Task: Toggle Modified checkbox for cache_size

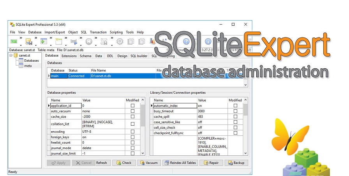Action: (133, 116)
